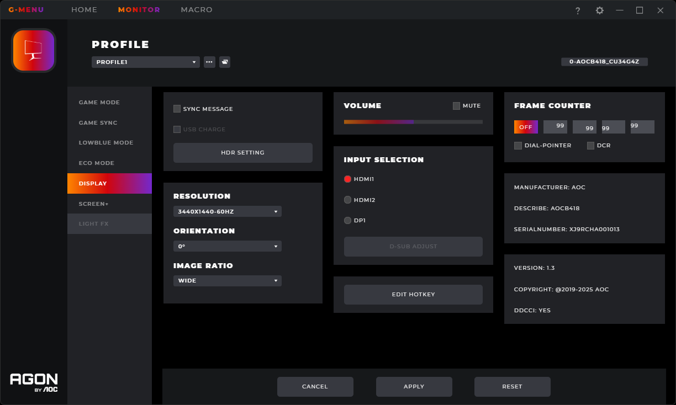Open the Orientation 0° dropdown
This screenshot has height=405, width=676.
[x=228, y=246]
